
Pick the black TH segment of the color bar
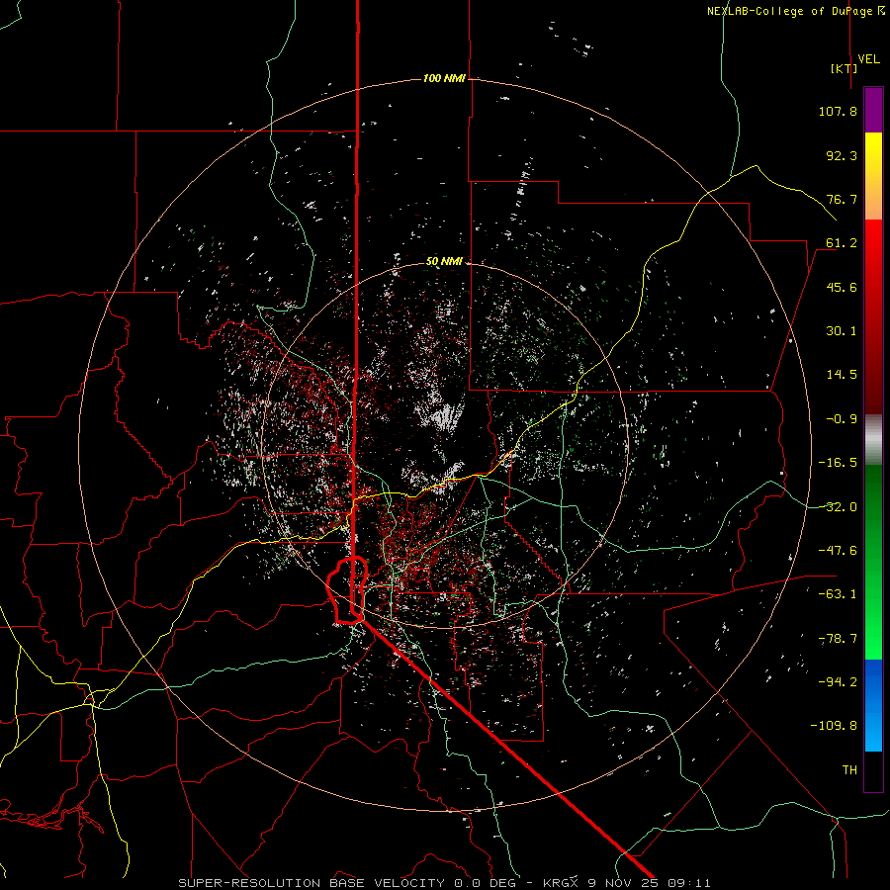click(873, 770)
